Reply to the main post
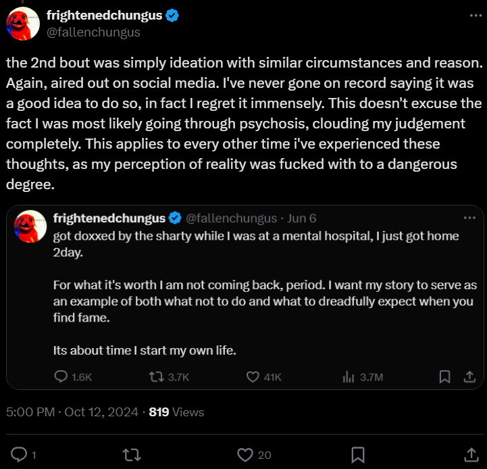The image size is (487, 469). pyautogui.click(x=20, y=453)
